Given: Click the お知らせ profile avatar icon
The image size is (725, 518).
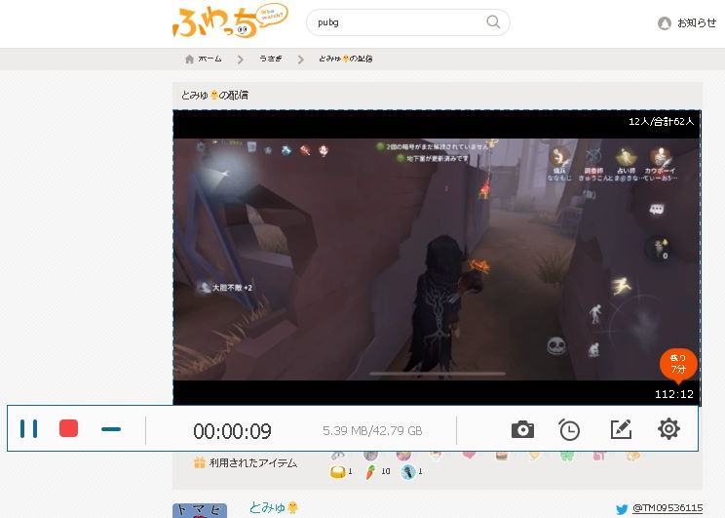Looking at the screenshot, I should click(665, 23).
